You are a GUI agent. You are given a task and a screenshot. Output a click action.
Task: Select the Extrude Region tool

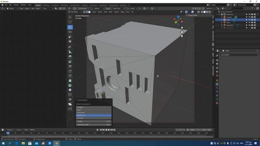(x=70, y=57)
